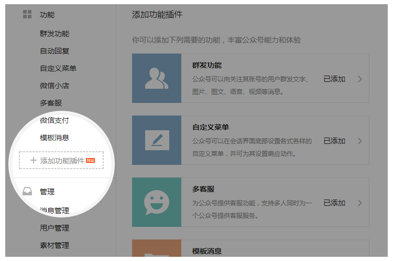Click the 功能 grid icon in sidebar
393x261 pixels.
tap(27, 15)
